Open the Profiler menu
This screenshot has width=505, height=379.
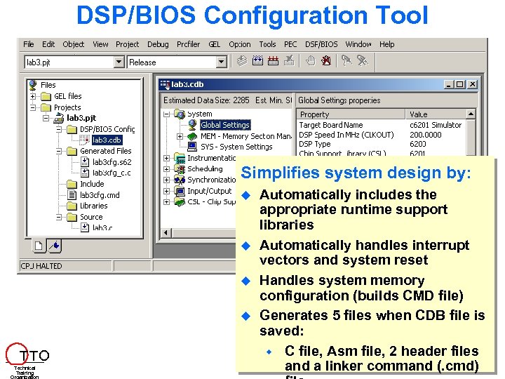pyautogui.click(x=189, y=44)
